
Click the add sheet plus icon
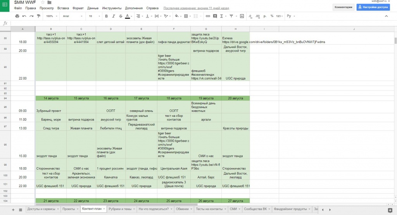click(13, 210)
